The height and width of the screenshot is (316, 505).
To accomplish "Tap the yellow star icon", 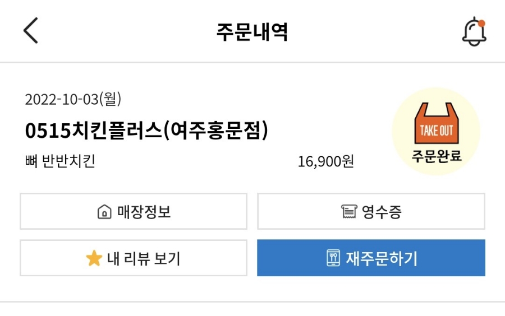I will pos(93,258).
